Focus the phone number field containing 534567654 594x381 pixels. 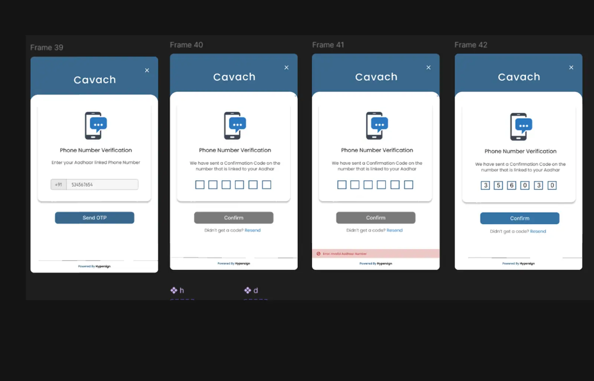coord(102,185)
